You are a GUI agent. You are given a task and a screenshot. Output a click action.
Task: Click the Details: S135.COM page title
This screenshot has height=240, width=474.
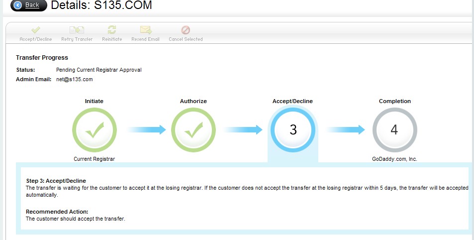point(101,6)
